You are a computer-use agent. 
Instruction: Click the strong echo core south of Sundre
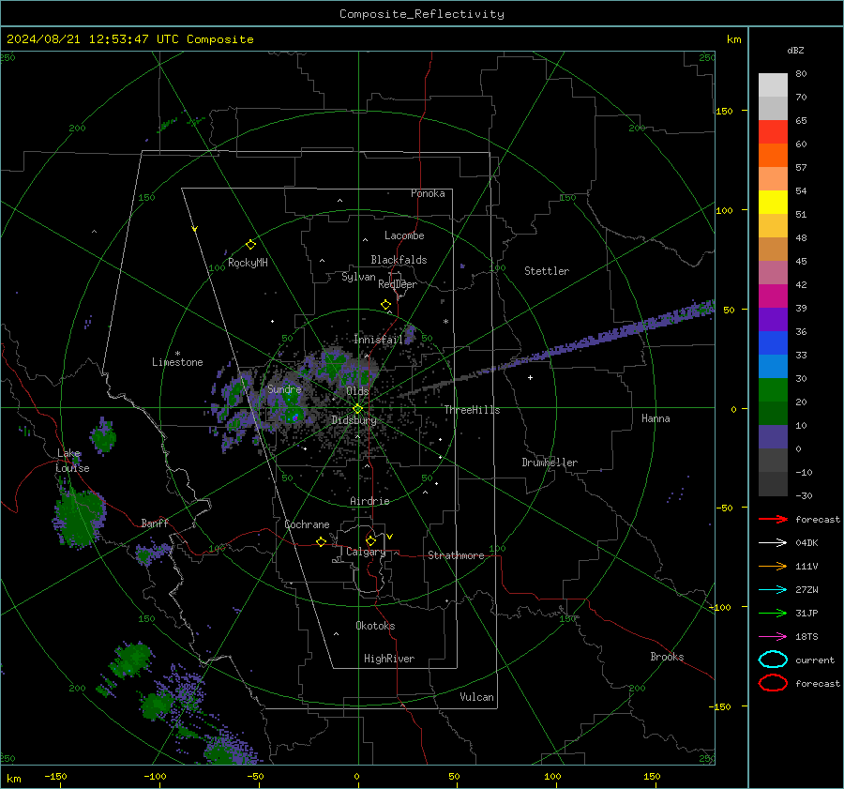click(x=294, y=417)
